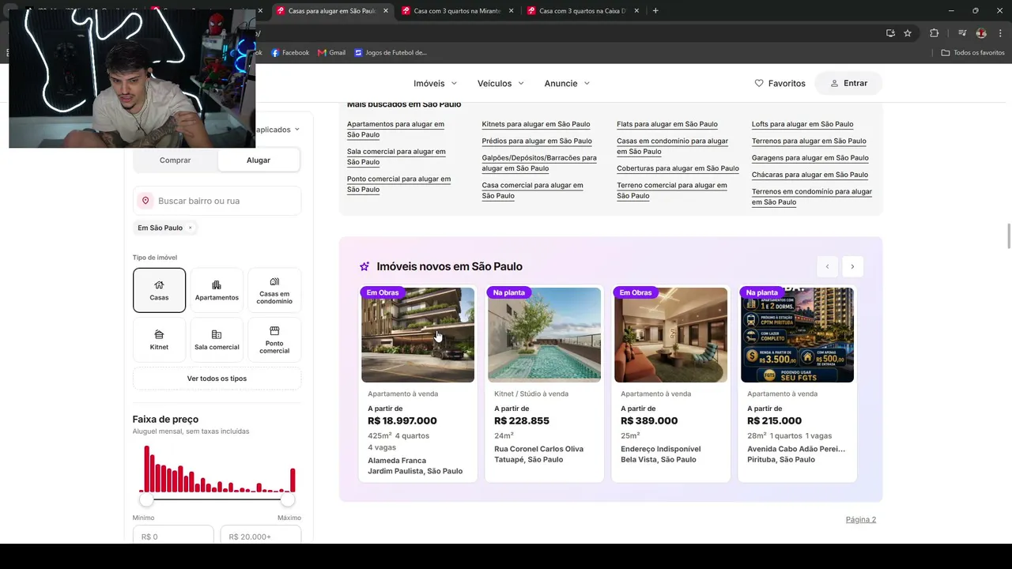Open the Pirituba apartment ad image
This screenshot has height=569, width=1012.
coord(797,335)
